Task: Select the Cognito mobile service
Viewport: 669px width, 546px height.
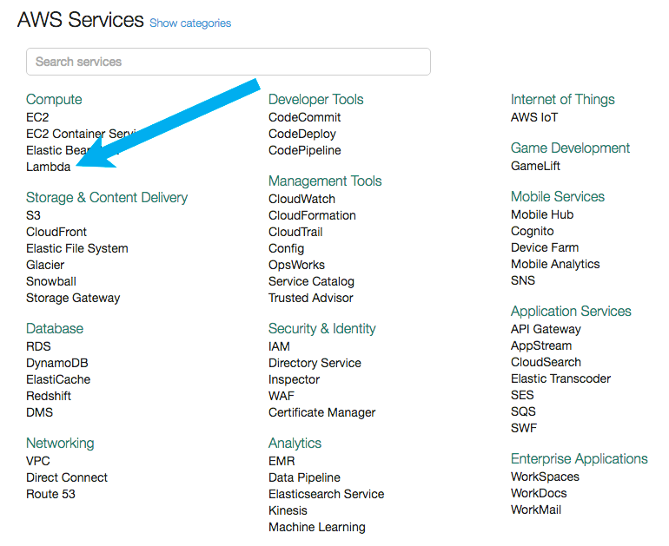Action: pos(532,231)
